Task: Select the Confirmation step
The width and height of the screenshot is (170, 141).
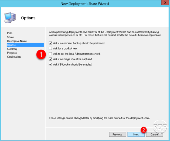Action: (x=14, y=57)
